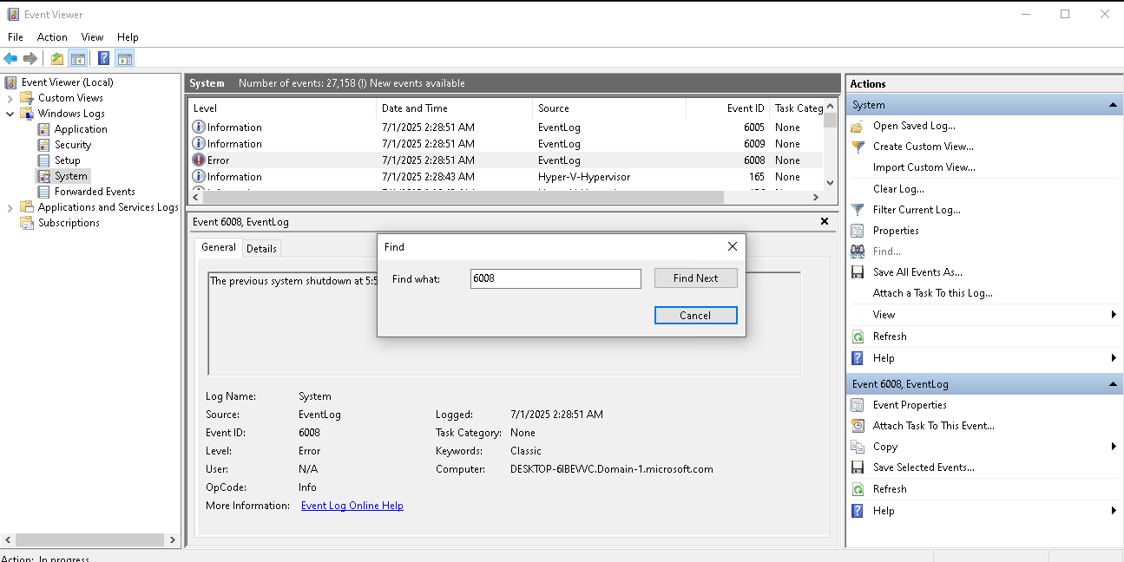Click the Open Saved Log folder icon

[858, 126]
